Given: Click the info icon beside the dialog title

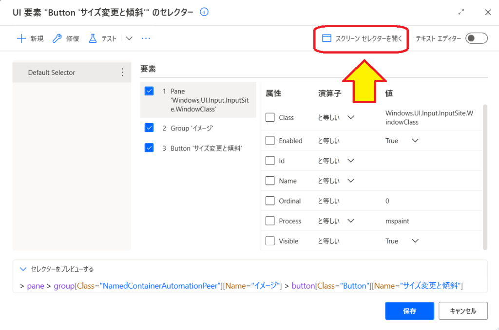Looking at the screenshot, I should coord(204,12).
